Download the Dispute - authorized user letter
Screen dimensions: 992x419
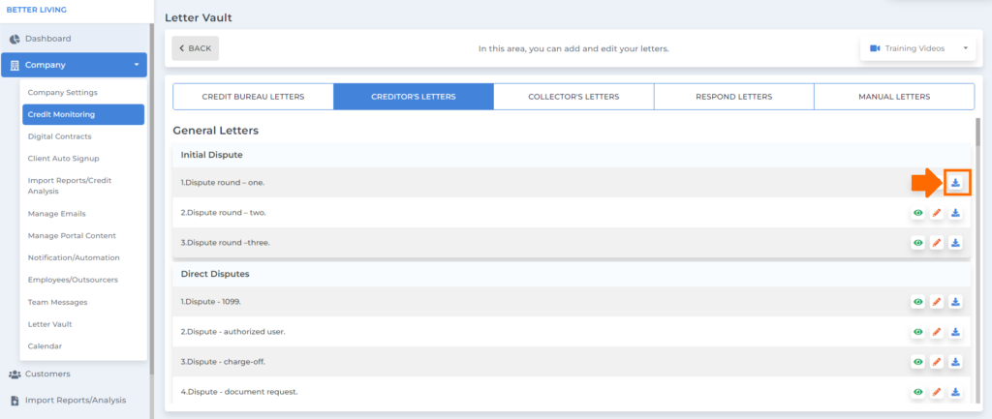[x=955, y=332]
